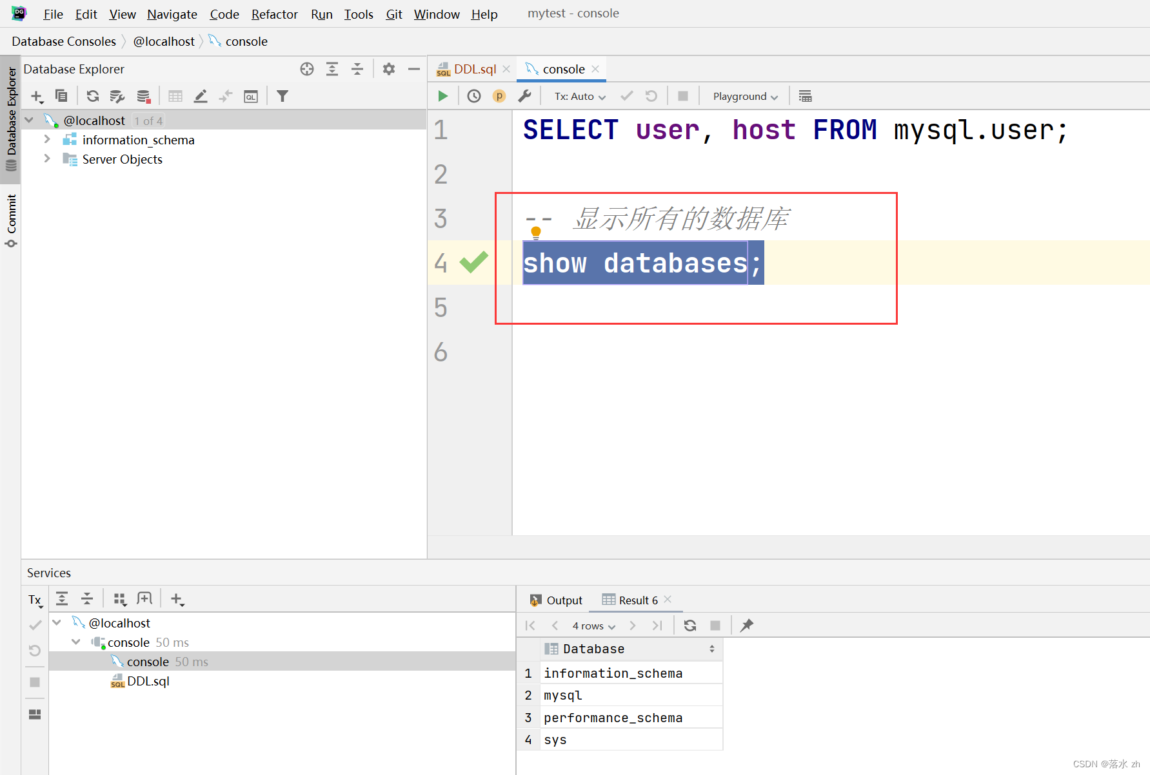Click the rollback icon in console toolbar
This screenshot has width=1150, height=775.
[651, 96]
